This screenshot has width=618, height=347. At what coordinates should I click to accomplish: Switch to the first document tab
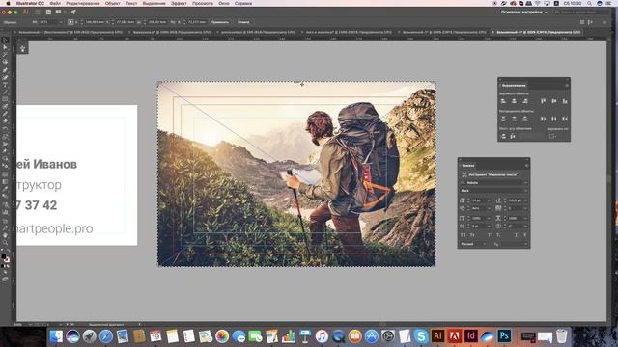coord(69,32)
